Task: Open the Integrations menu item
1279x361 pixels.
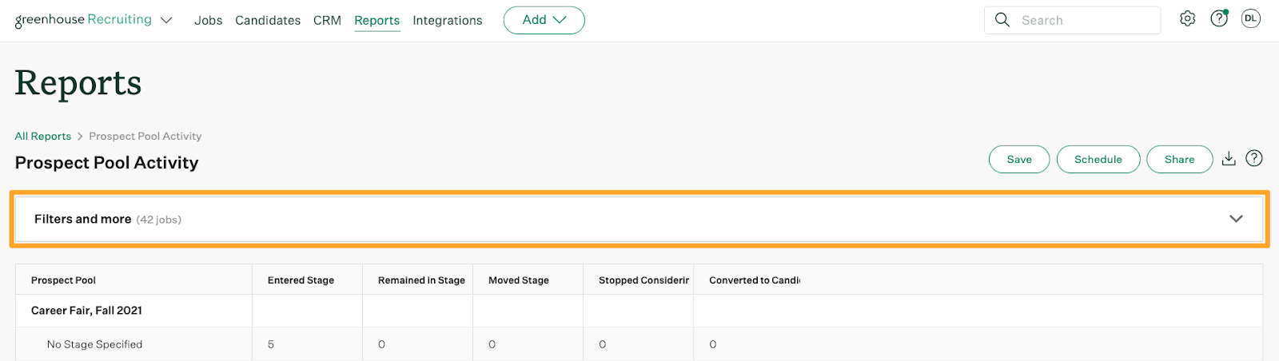Action: pos(448,21)
